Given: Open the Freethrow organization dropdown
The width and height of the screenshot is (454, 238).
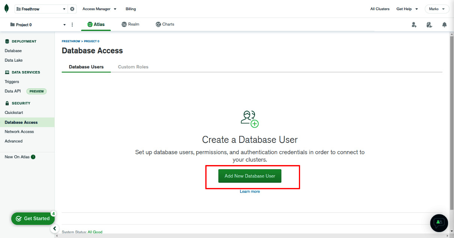Looking at the screenshot, I should coord(41,8).
